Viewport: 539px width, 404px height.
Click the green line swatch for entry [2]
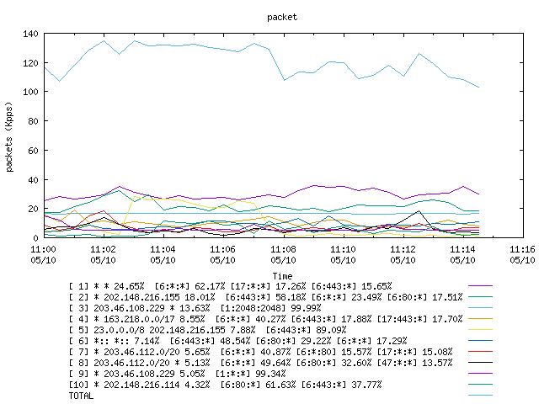click(x=480, y=297)
